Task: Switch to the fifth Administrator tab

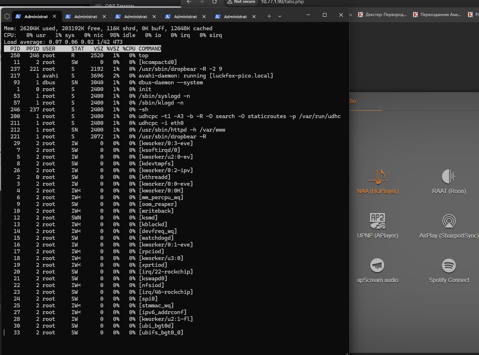Action: [x=235, y=16]
